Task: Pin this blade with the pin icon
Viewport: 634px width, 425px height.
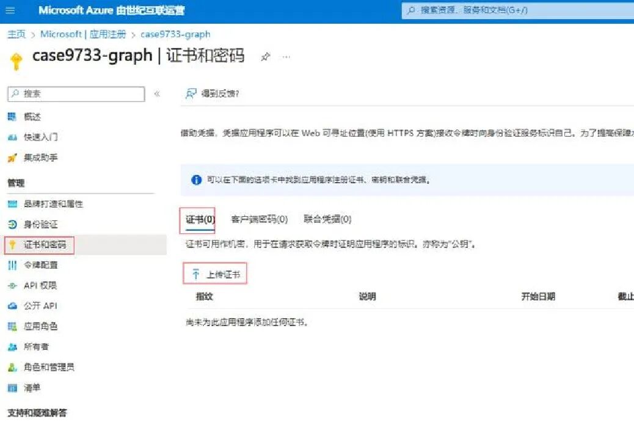Action: click(265, 57)
